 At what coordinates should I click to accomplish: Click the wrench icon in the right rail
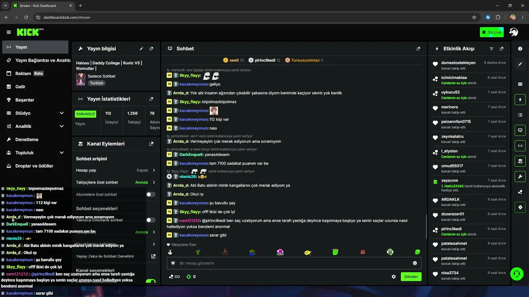point(520,177)
